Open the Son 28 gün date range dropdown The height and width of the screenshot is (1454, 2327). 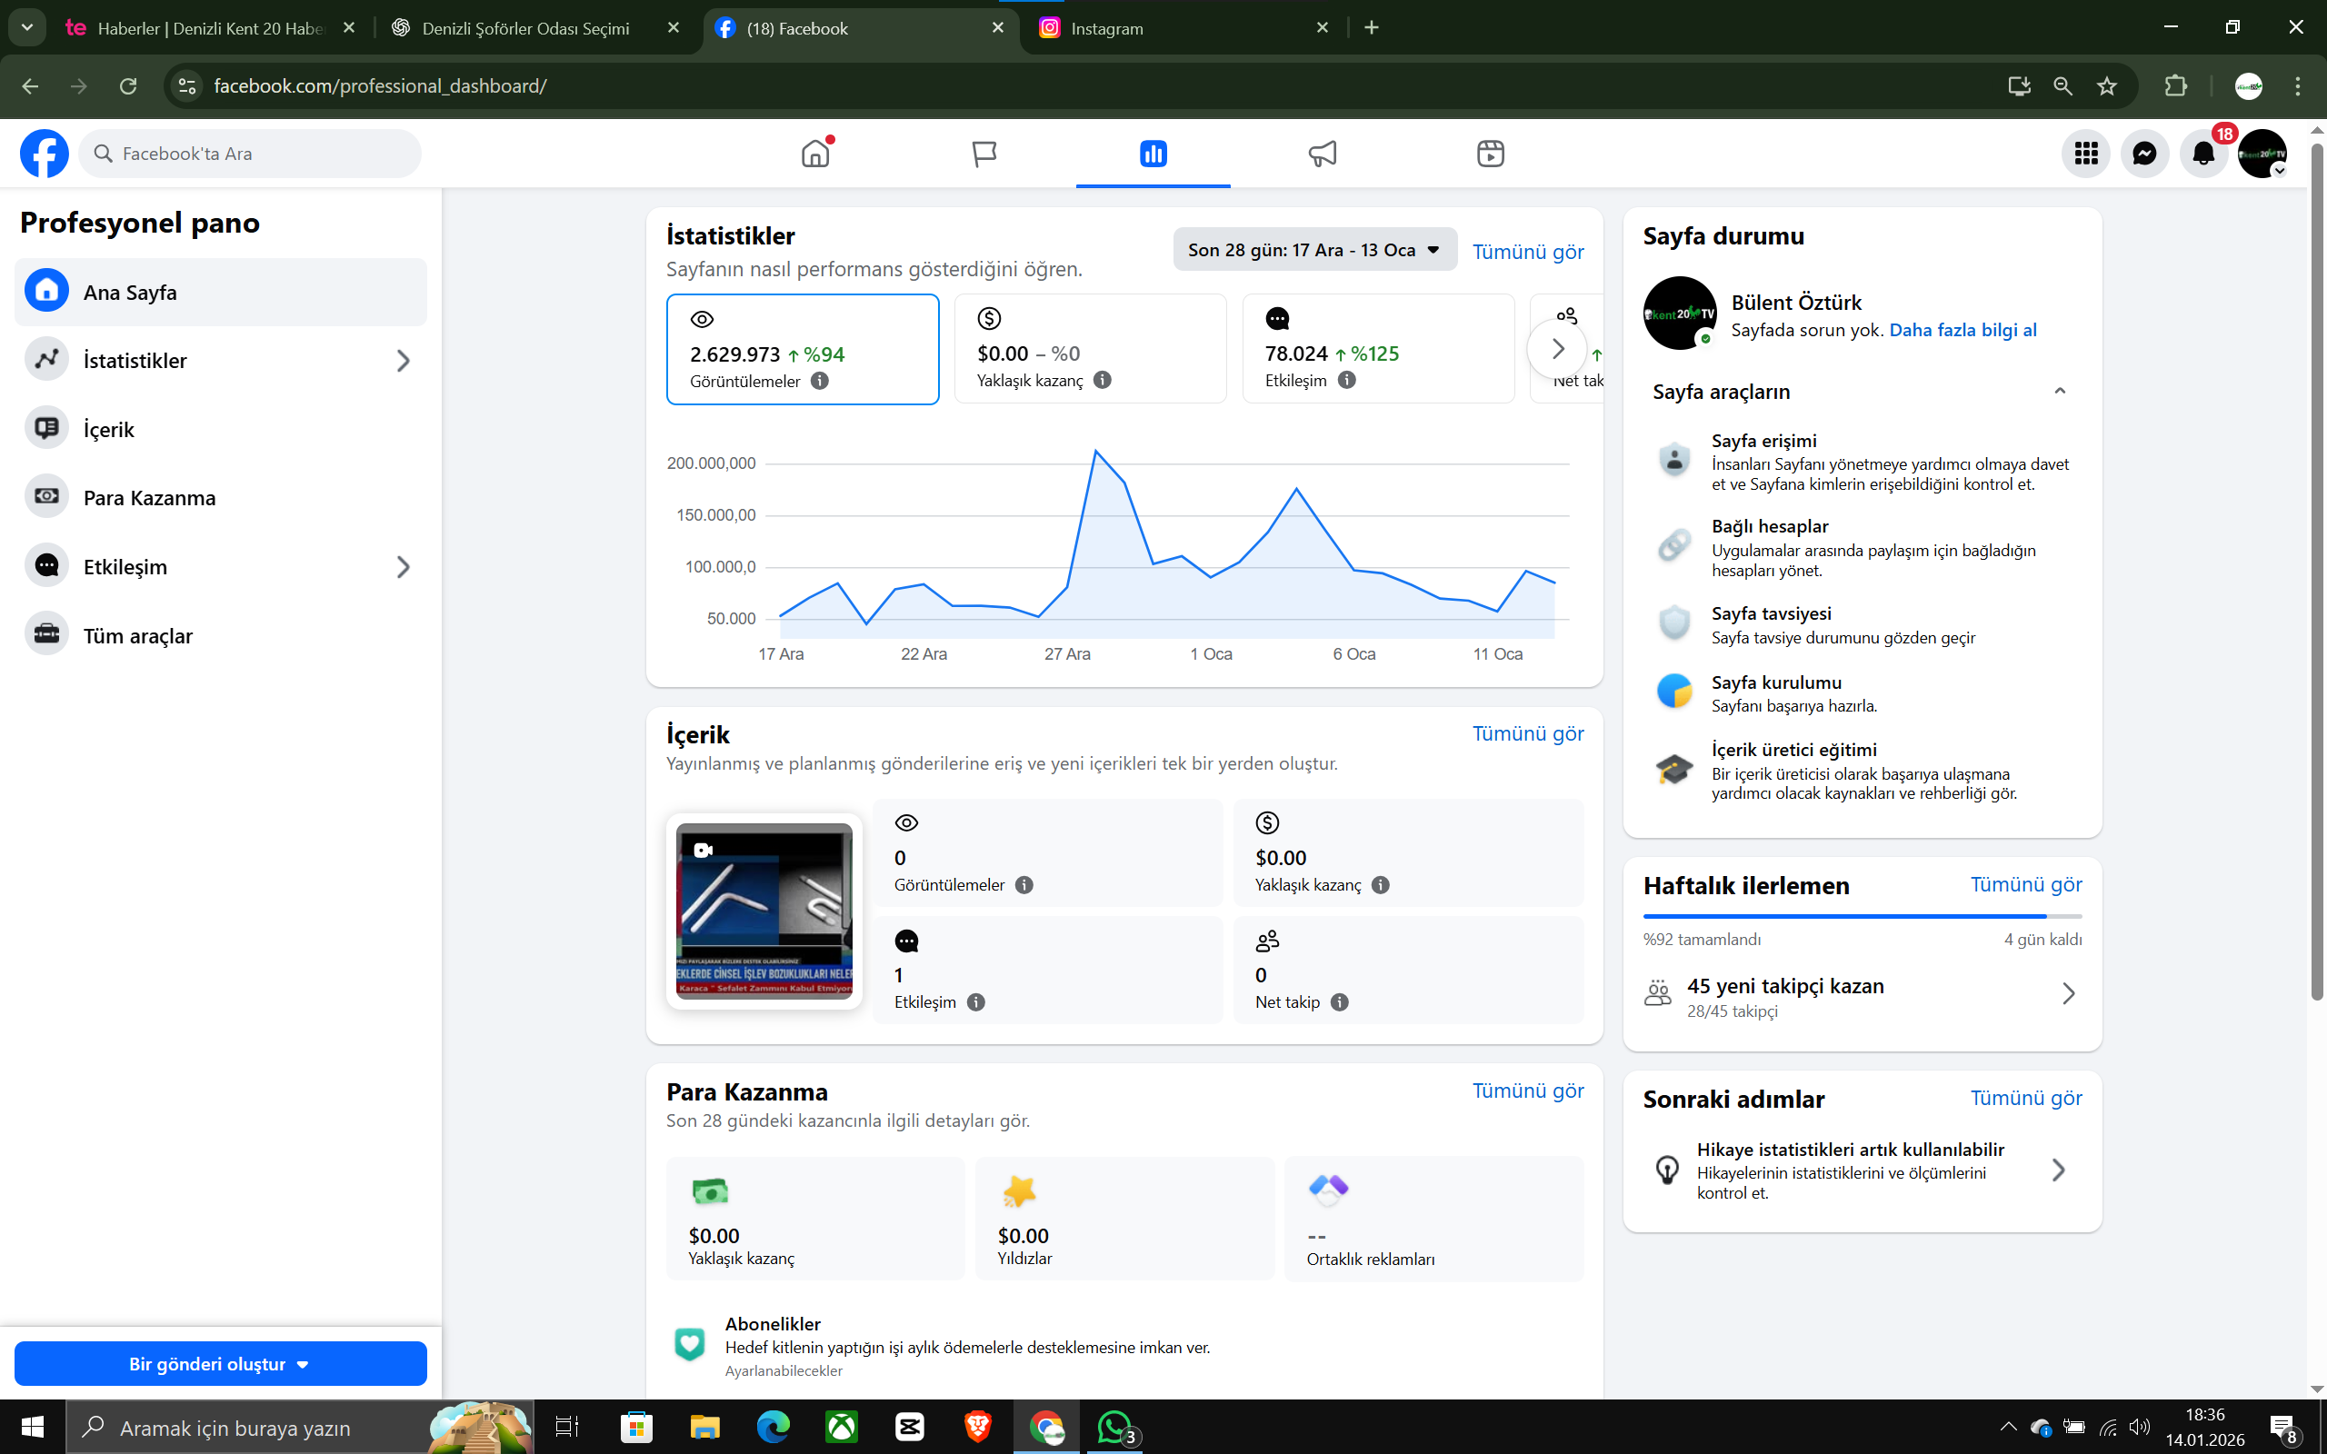tap(1313, 250)
